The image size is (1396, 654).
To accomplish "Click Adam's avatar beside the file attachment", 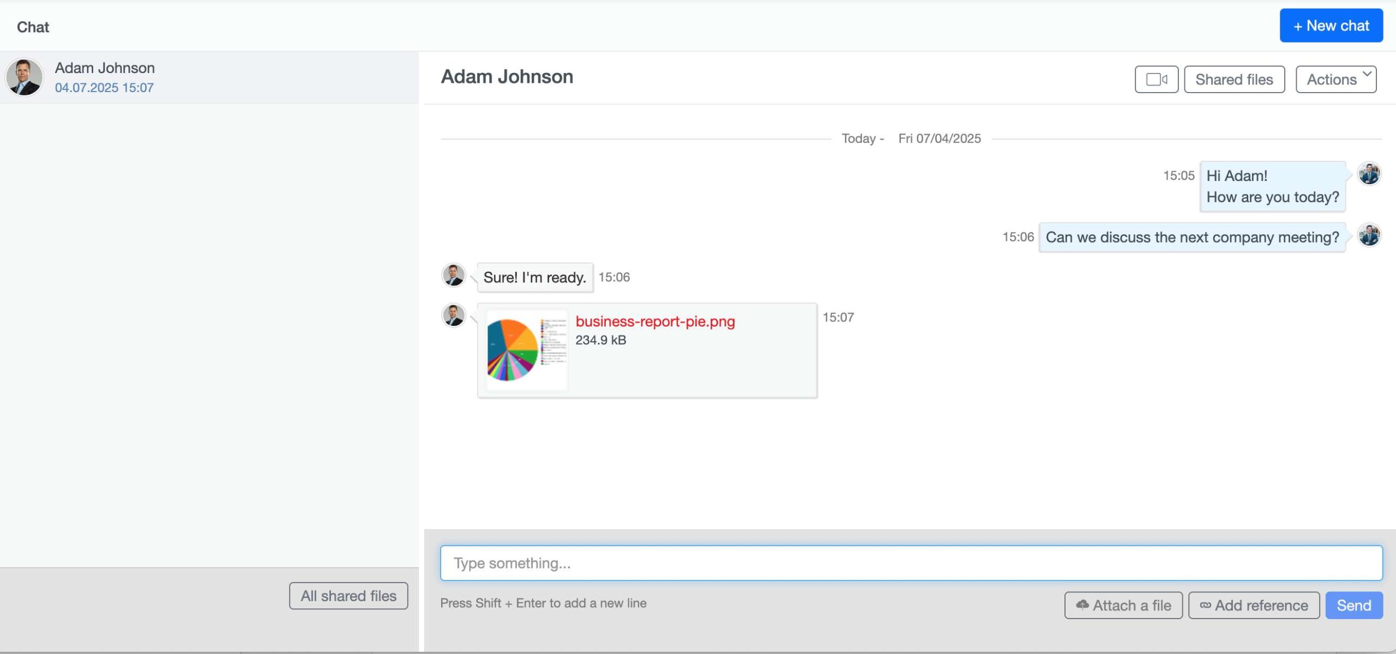I will click(454, 316).
